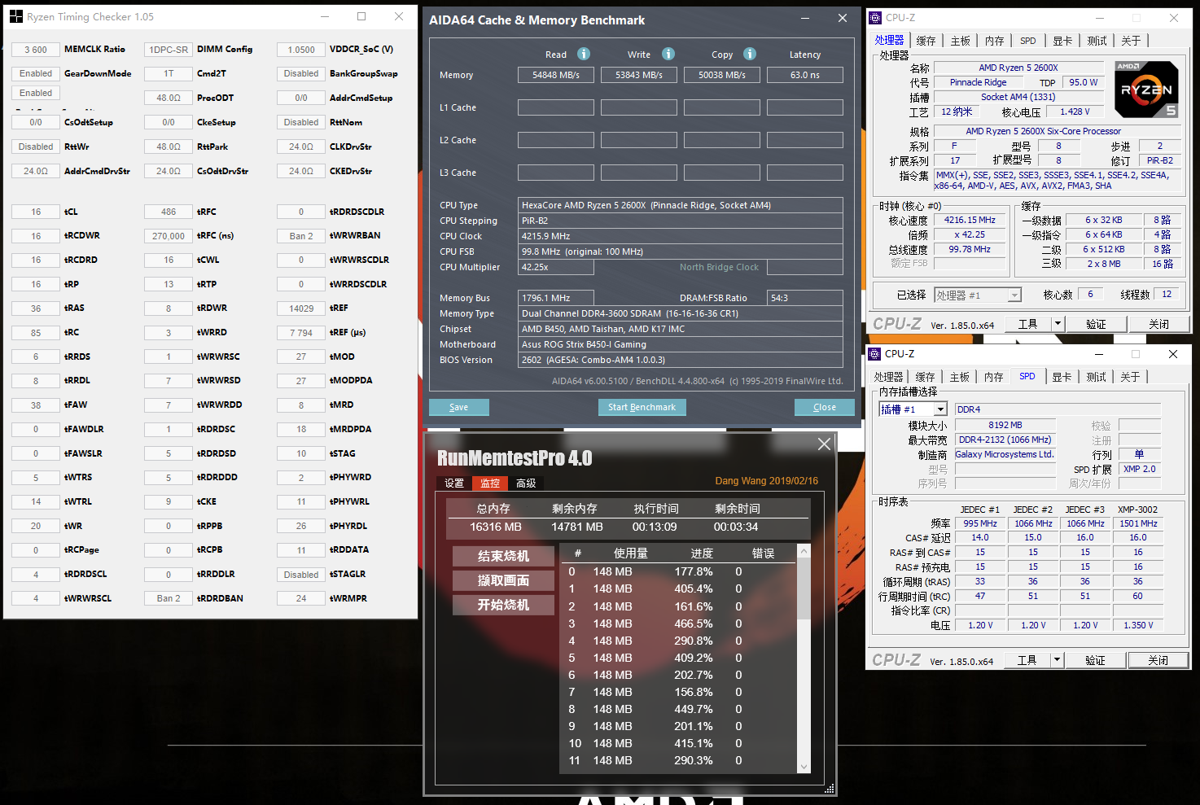The width and height of the screenshot is (1200, 805).
Task: Click the Read info icon in AIDA64
Action: (584, 54)
